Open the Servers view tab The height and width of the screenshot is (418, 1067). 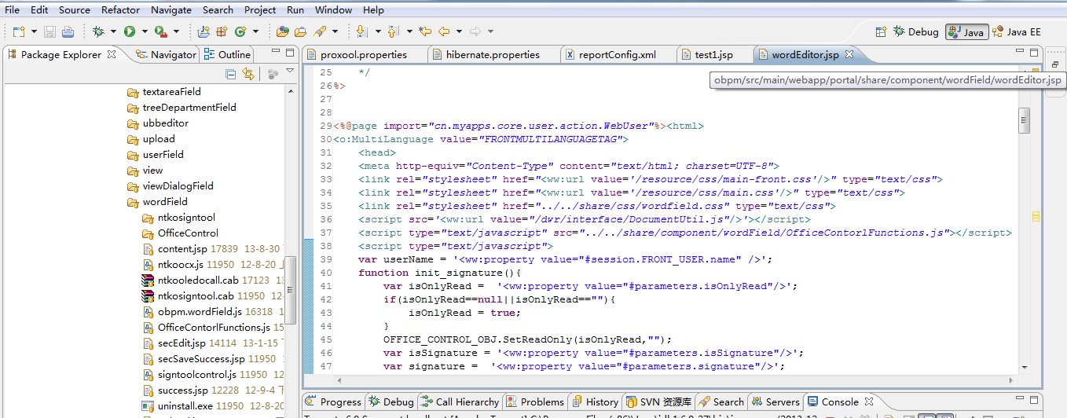click(775, 401)
